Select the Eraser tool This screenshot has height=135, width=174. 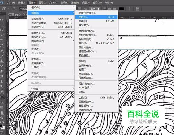click(x=2, y=71)
